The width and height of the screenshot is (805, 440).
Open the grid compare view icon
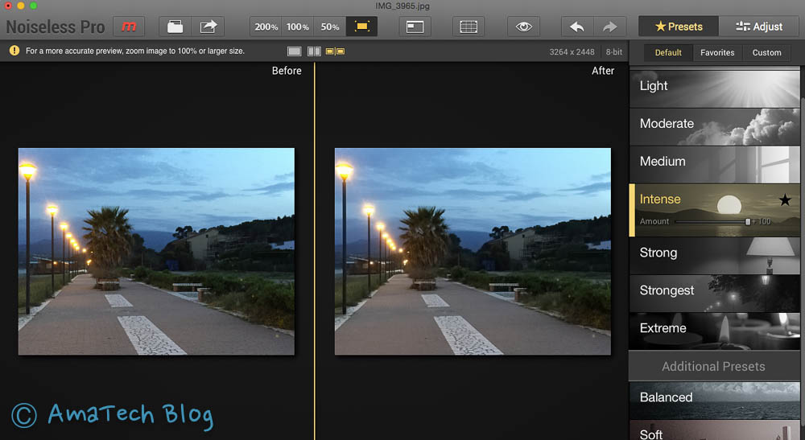coord(469,27)
